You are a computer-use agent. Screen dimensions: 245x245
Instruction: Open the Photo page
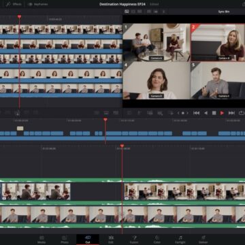(65, 240)
